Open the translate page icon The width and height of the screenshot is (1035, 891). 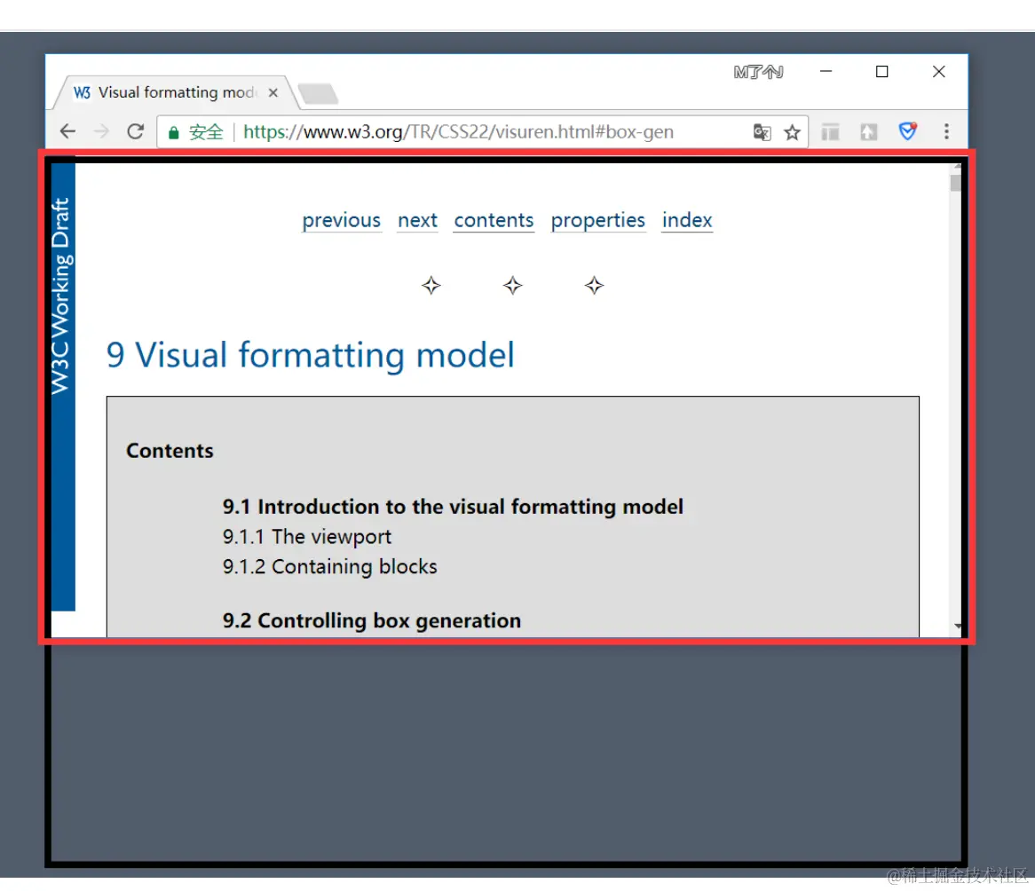(x=762, y=132)
